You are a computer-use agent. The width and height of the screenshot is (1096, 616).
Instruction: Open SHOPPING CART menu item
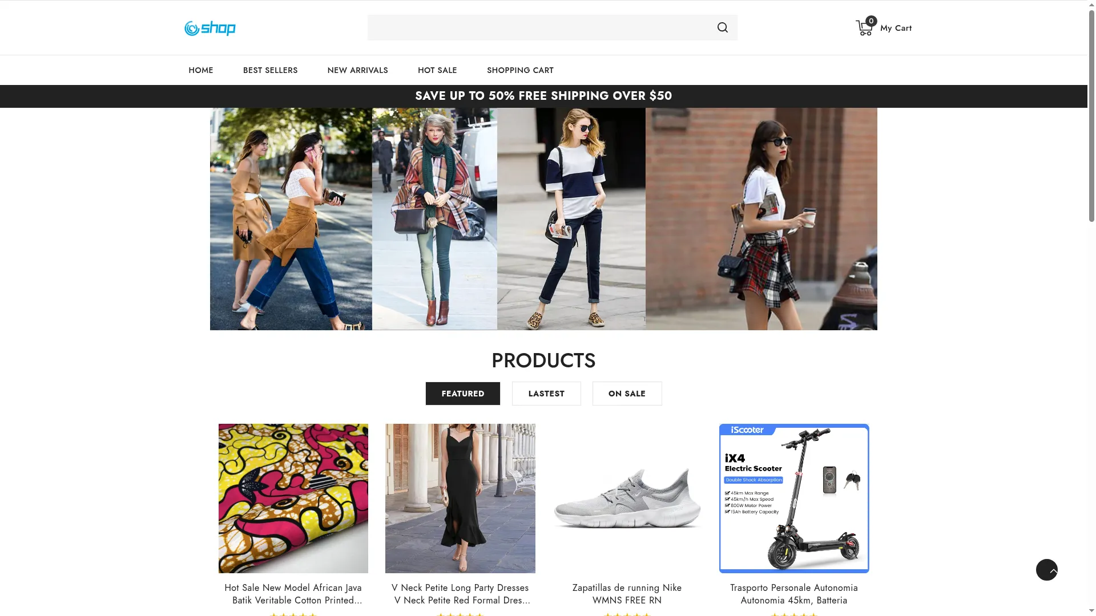(520, 70)
